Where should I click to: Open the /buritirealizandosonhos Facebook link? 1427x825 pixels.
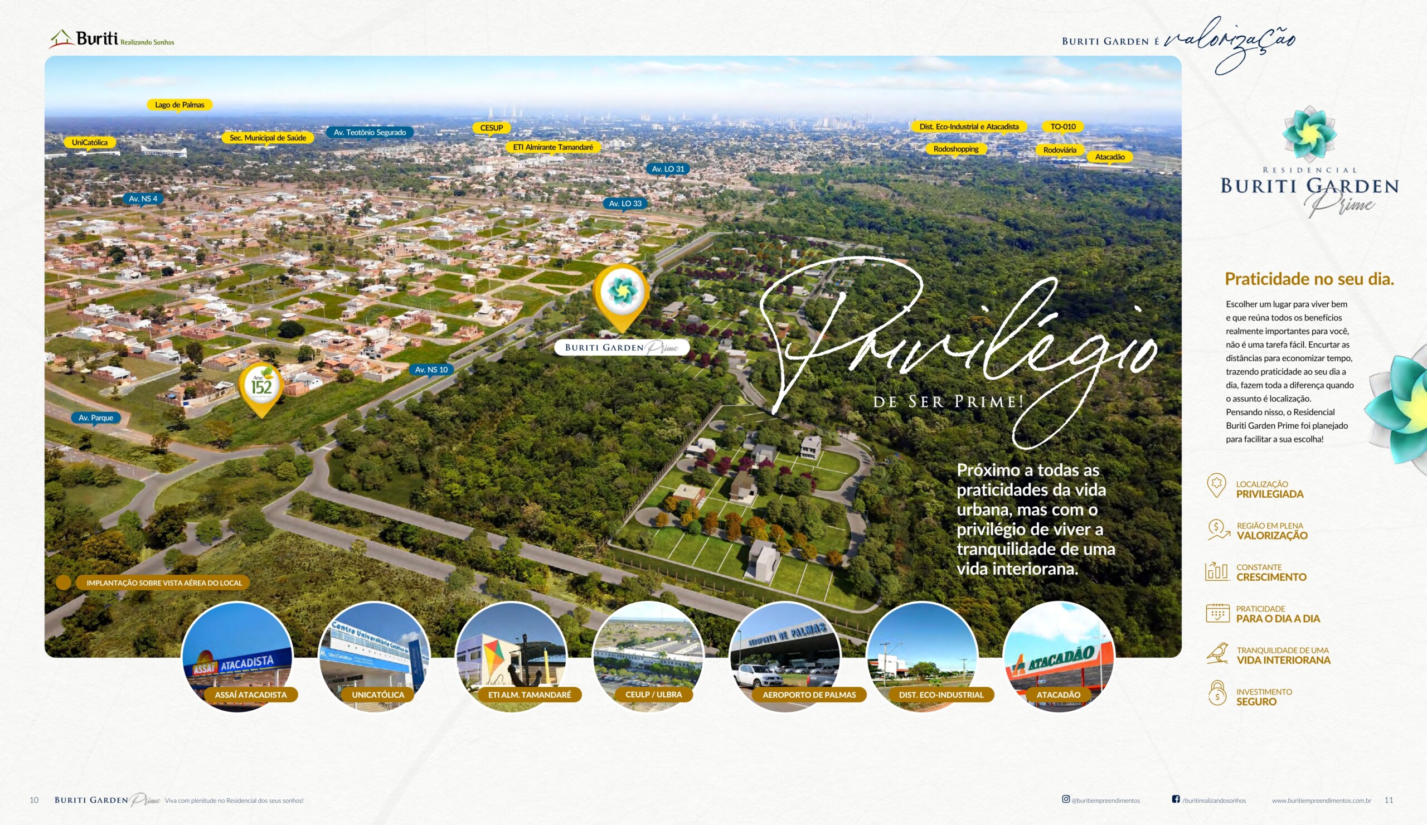point(1214,800)
